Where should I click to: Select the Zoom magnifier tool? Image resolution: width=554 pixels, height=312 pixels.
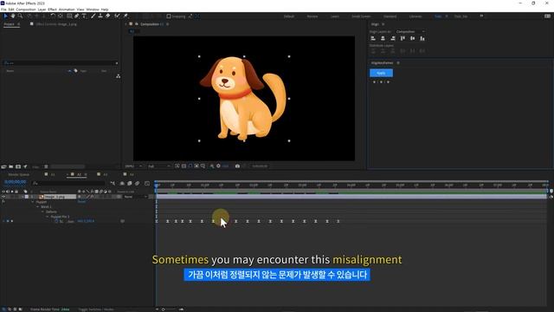tap(20, 16)
